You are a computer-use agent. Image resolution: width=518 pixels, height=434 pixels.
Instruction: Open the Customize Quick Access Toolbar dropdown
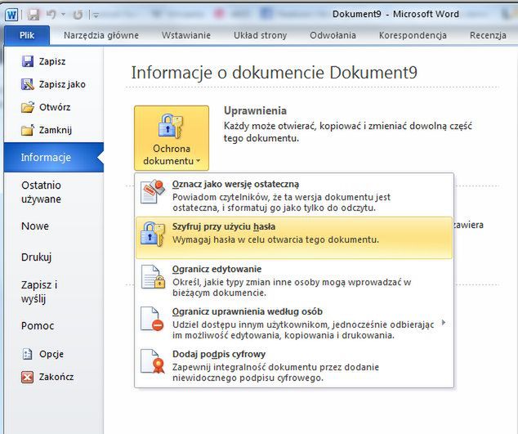(96, 15)
